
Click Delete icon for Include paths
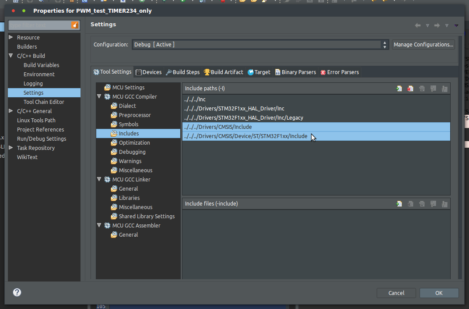[x=410, y=89]
